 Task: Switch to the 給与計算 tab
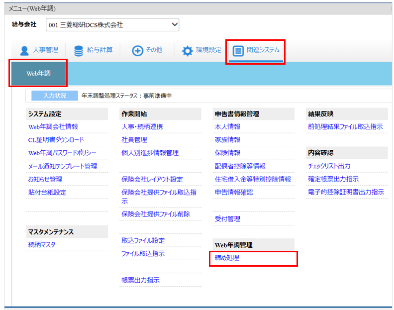click(93, 50)
